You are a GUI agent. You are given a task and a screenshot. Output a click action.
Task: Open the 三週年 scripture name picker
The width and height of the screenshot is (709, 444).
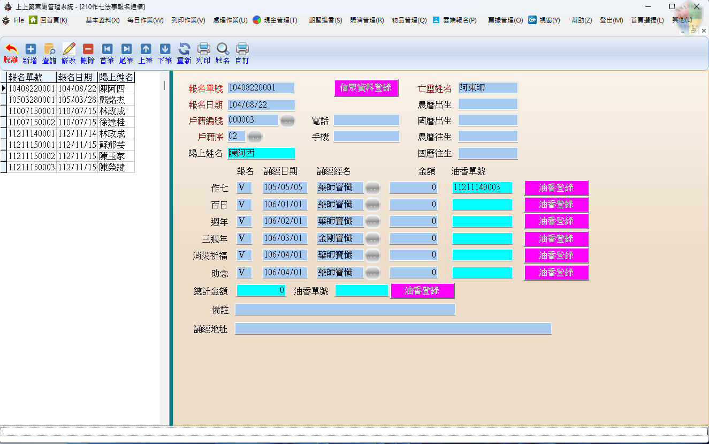pyautogui.click(x=372, y=238)
